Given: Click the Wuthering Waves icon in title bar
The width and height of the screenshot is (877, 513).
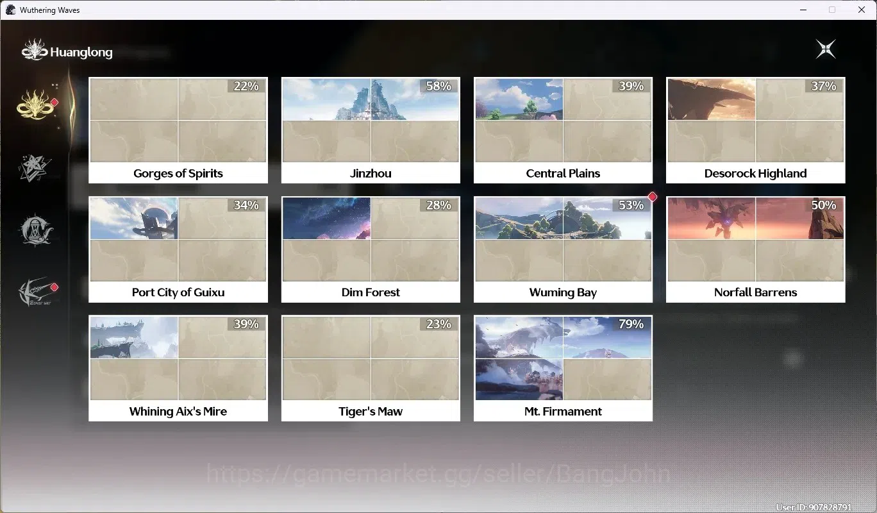Looking at the screenshot, I should click(x=10, y=10).
